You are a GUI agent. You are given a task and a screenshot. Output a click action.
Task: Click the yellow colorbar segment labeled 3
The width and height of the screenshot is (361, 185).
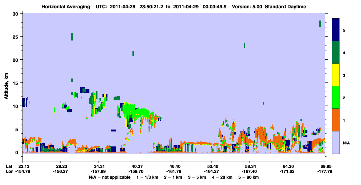[336, 75]
